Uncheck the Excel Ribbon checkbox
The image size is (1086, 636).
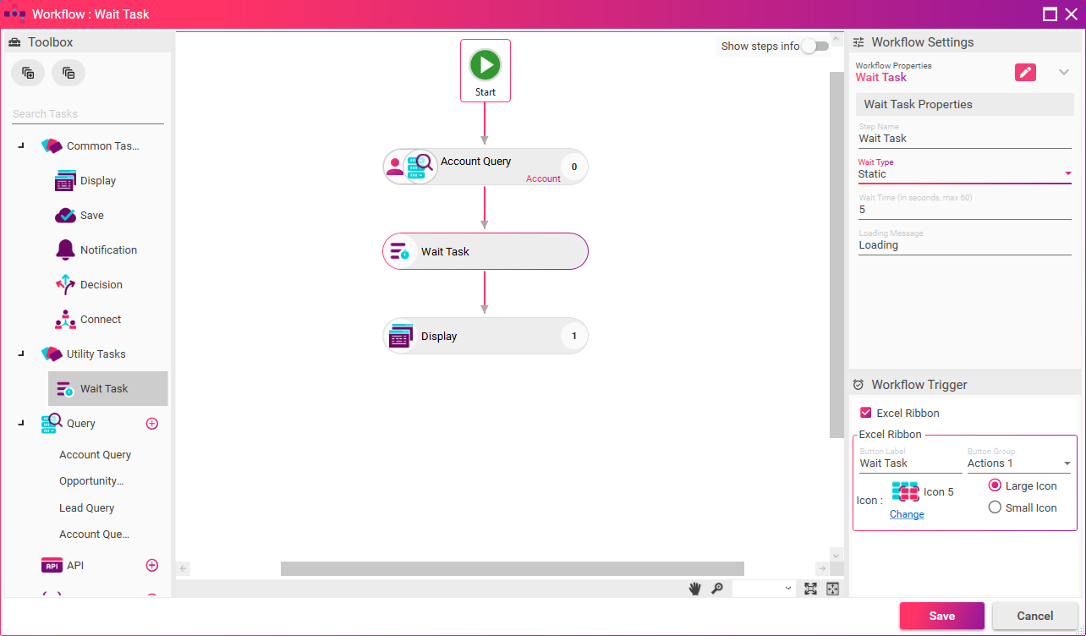tap(865, 413)
